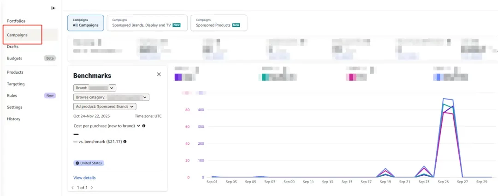This screenshot has height=196, width=498.
Task: Select the All Campaigns tab
Action: 85,23
